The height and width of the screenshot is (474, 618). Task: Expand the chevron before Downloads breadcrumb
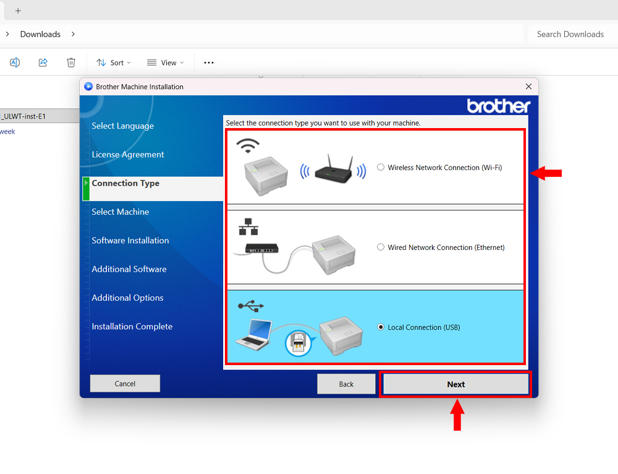tap(7, 34)
